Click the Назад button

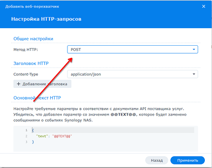(x=157, y=160)
